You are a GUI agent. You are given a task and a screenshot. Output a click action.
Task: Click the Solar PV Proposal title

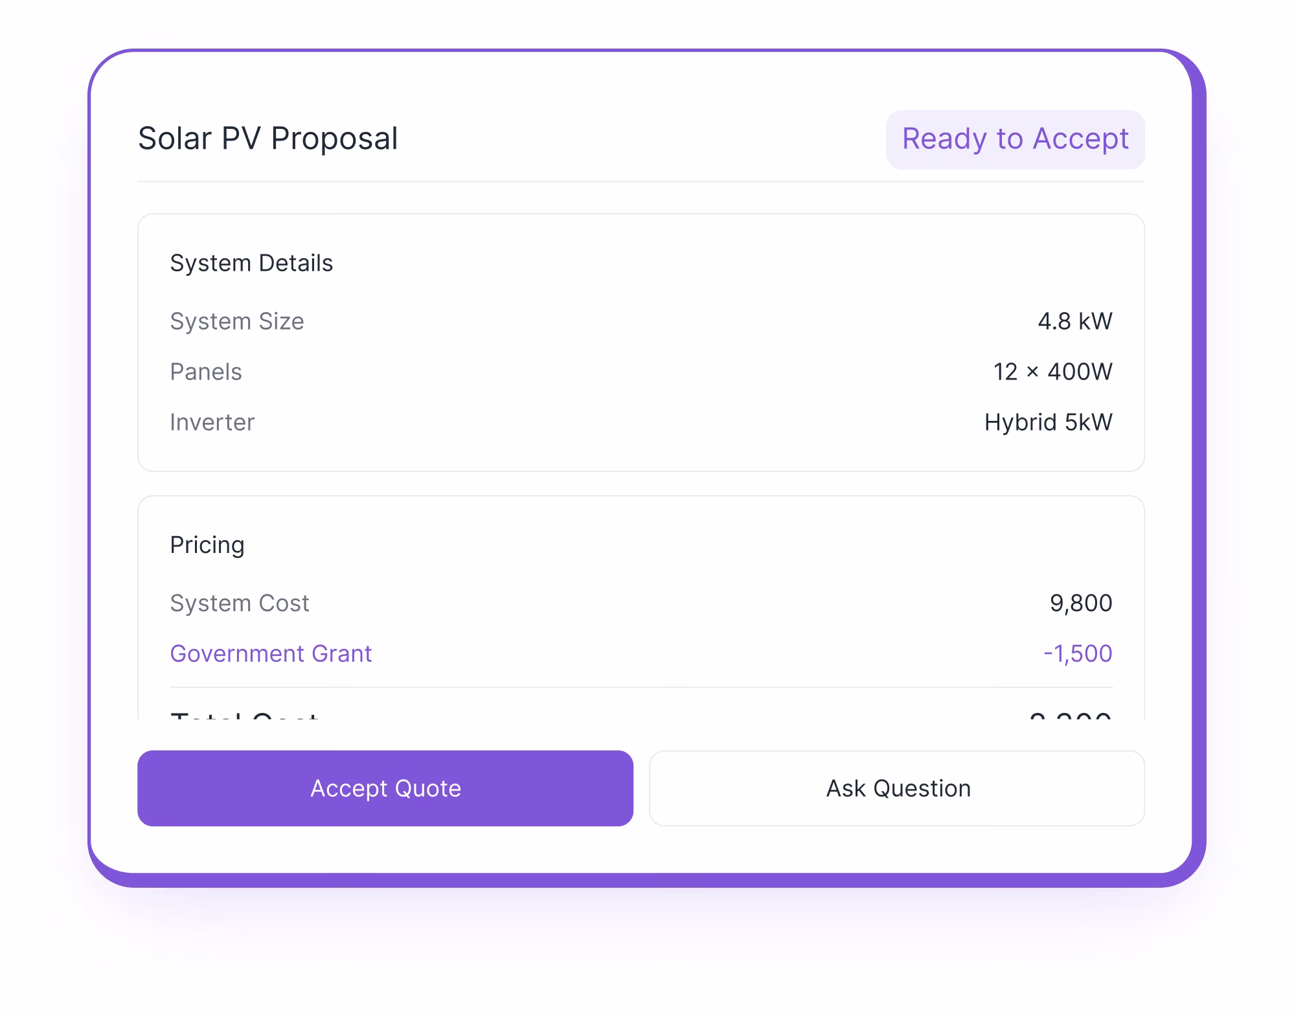coord(267,137)
